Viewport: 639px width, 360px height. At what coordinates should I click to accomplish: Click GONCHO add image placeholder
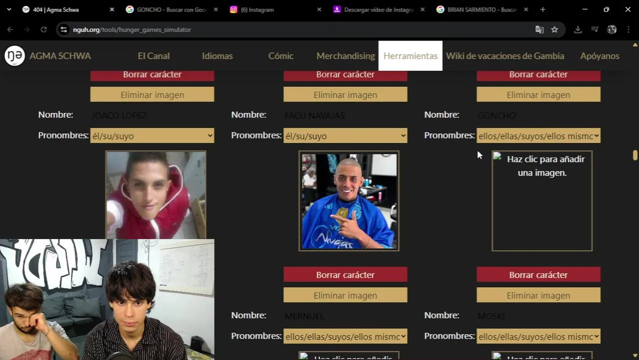pyautogui.click(x=542, y=201)
